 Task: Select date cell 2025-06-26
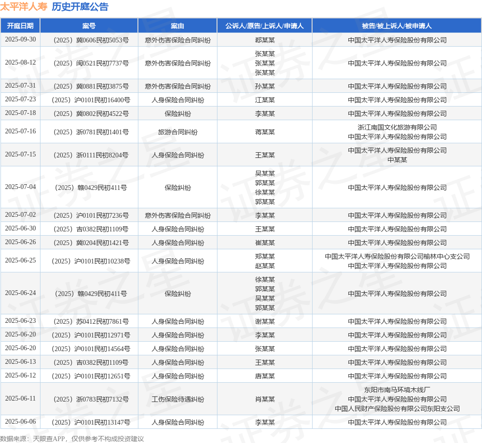pyautogui.click(x=20, y=242)
